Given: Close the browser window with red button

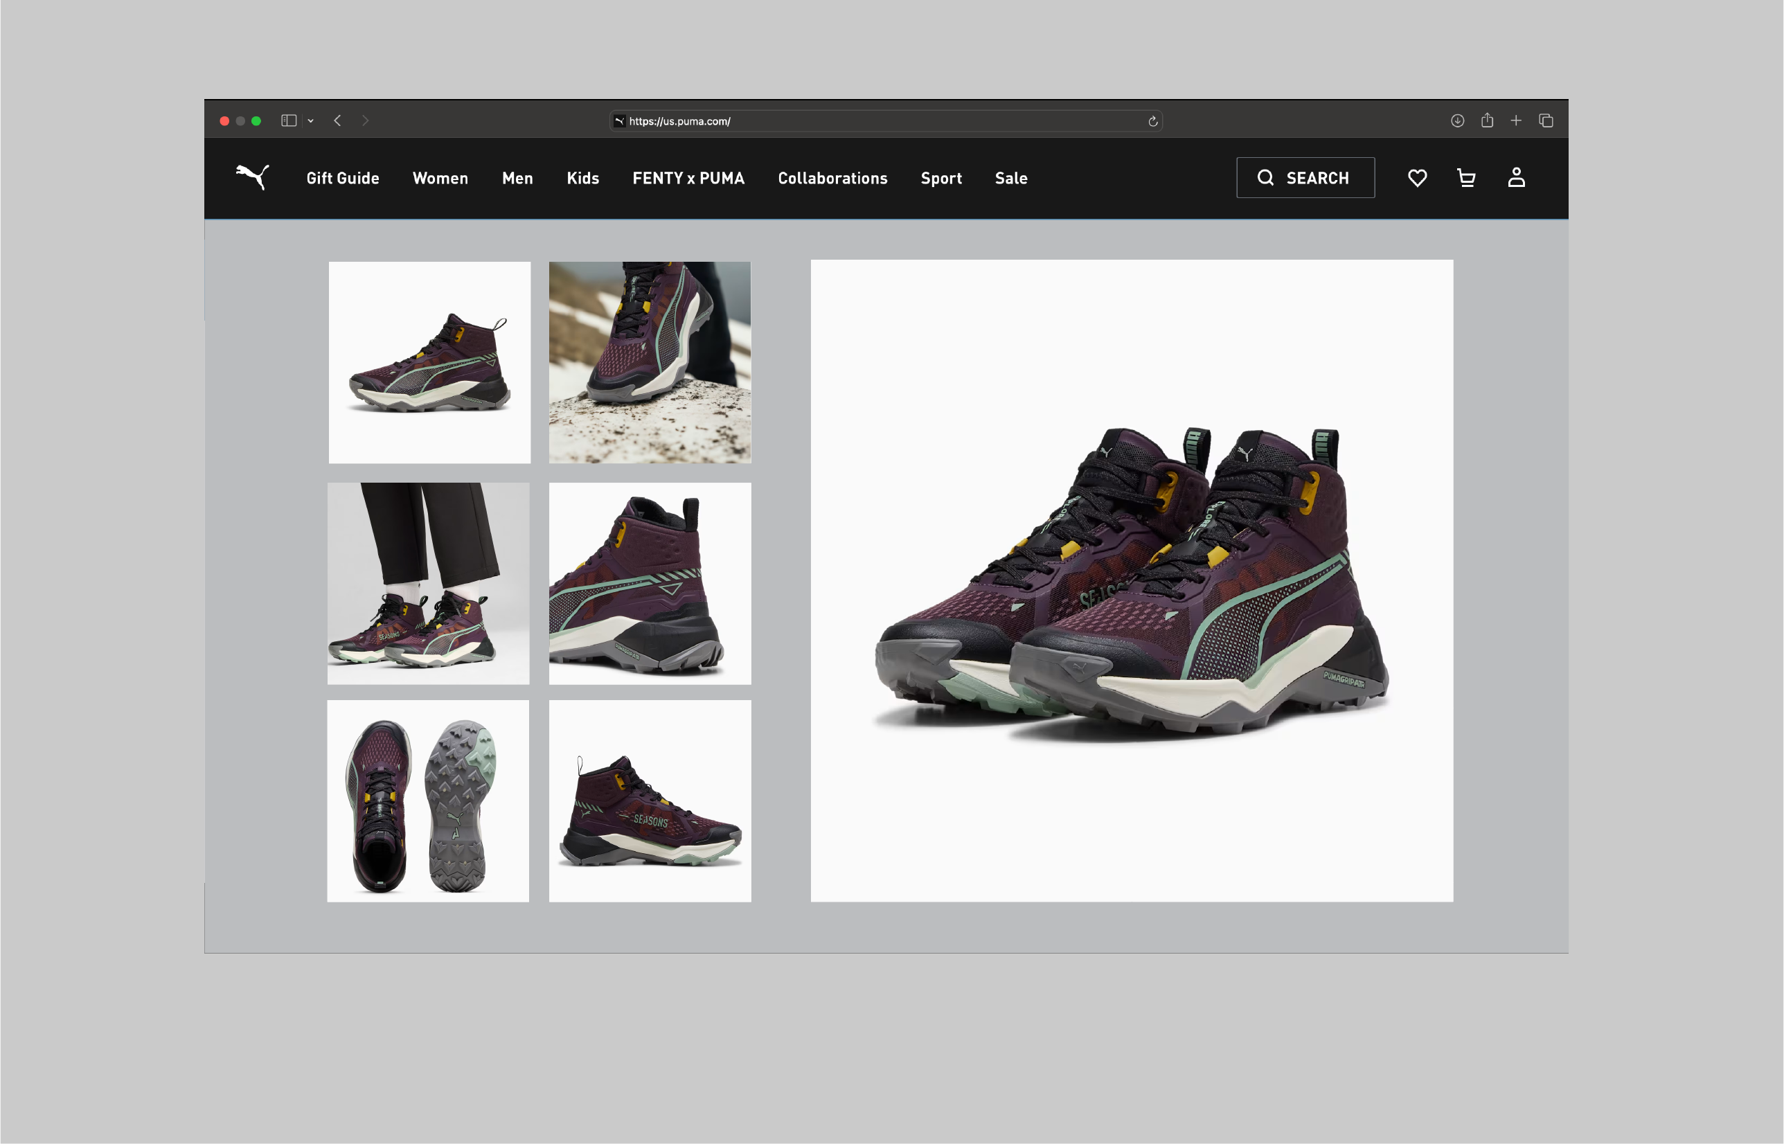Looking at the screenshot, I should [224, 121].
